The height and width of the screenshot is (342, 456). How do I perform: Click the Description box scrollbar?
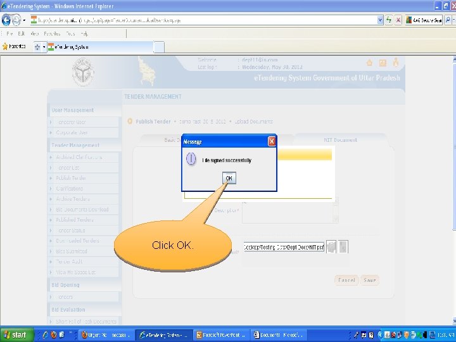point(336,210)
